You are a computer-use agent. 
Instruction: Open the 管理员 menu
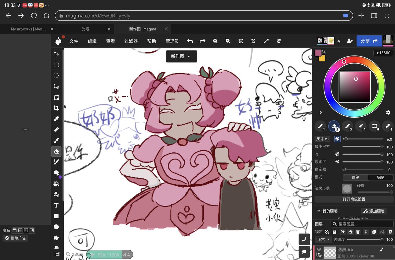pos(172,41)
